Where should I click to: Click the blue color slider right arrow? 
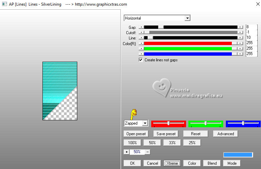coord(240,54)
